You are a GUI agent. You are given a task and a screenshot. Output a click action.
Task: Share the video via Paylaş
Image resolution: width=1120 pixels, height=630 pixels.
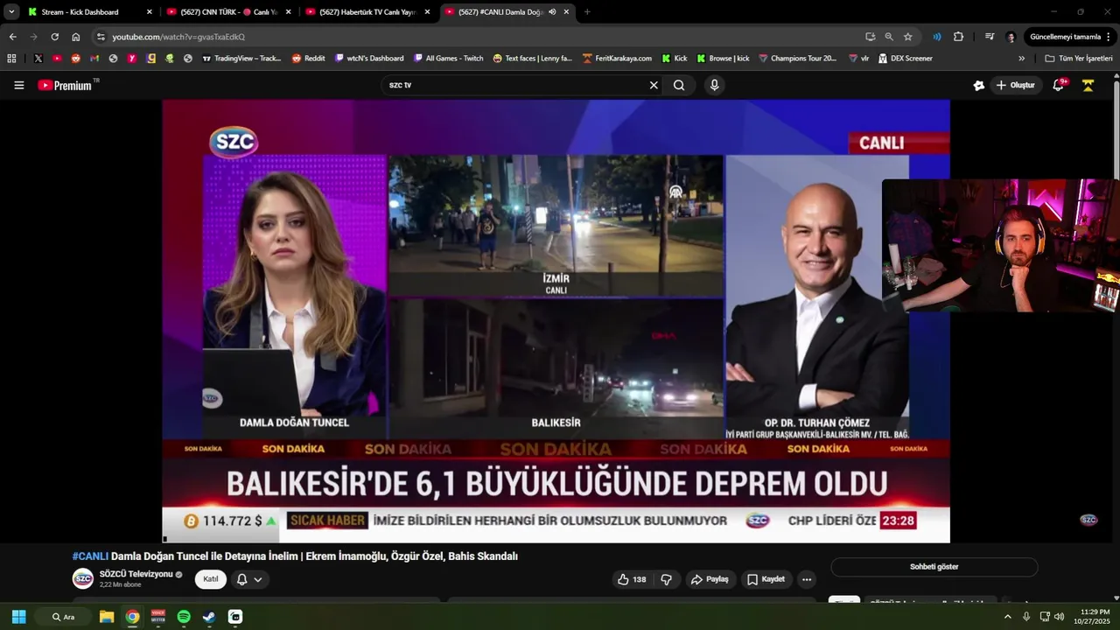tap(710, 579)
